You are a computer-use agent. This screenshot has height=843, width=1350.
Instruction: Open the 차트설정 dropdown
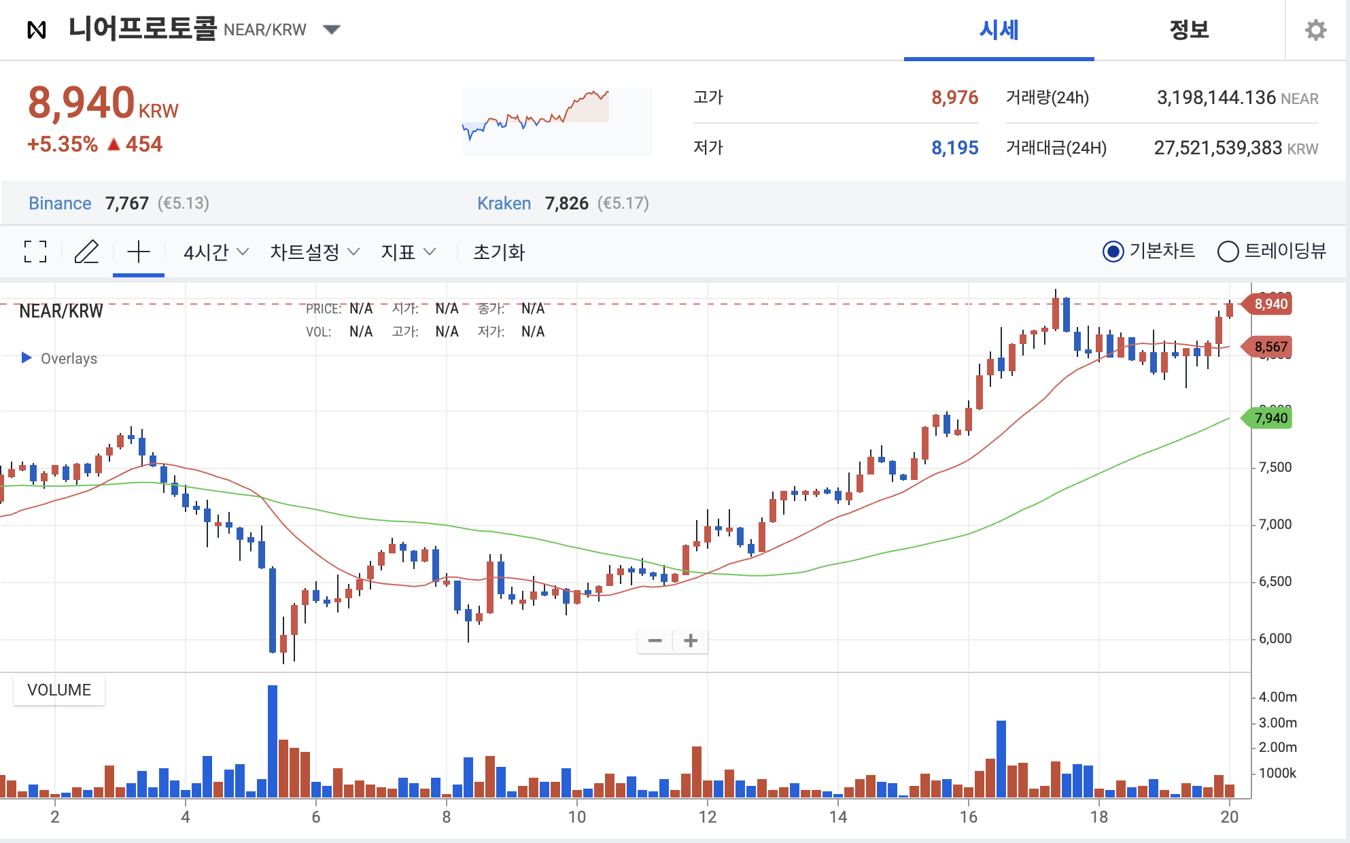314,252
